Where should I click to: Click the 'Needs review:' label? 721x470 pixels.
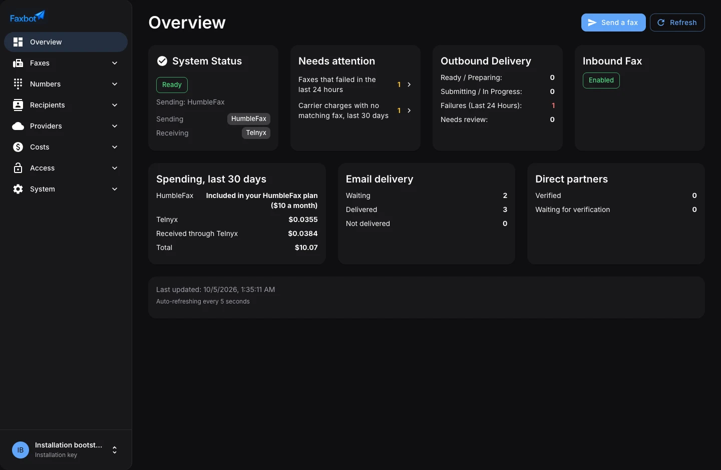click(x=464, y=119)
